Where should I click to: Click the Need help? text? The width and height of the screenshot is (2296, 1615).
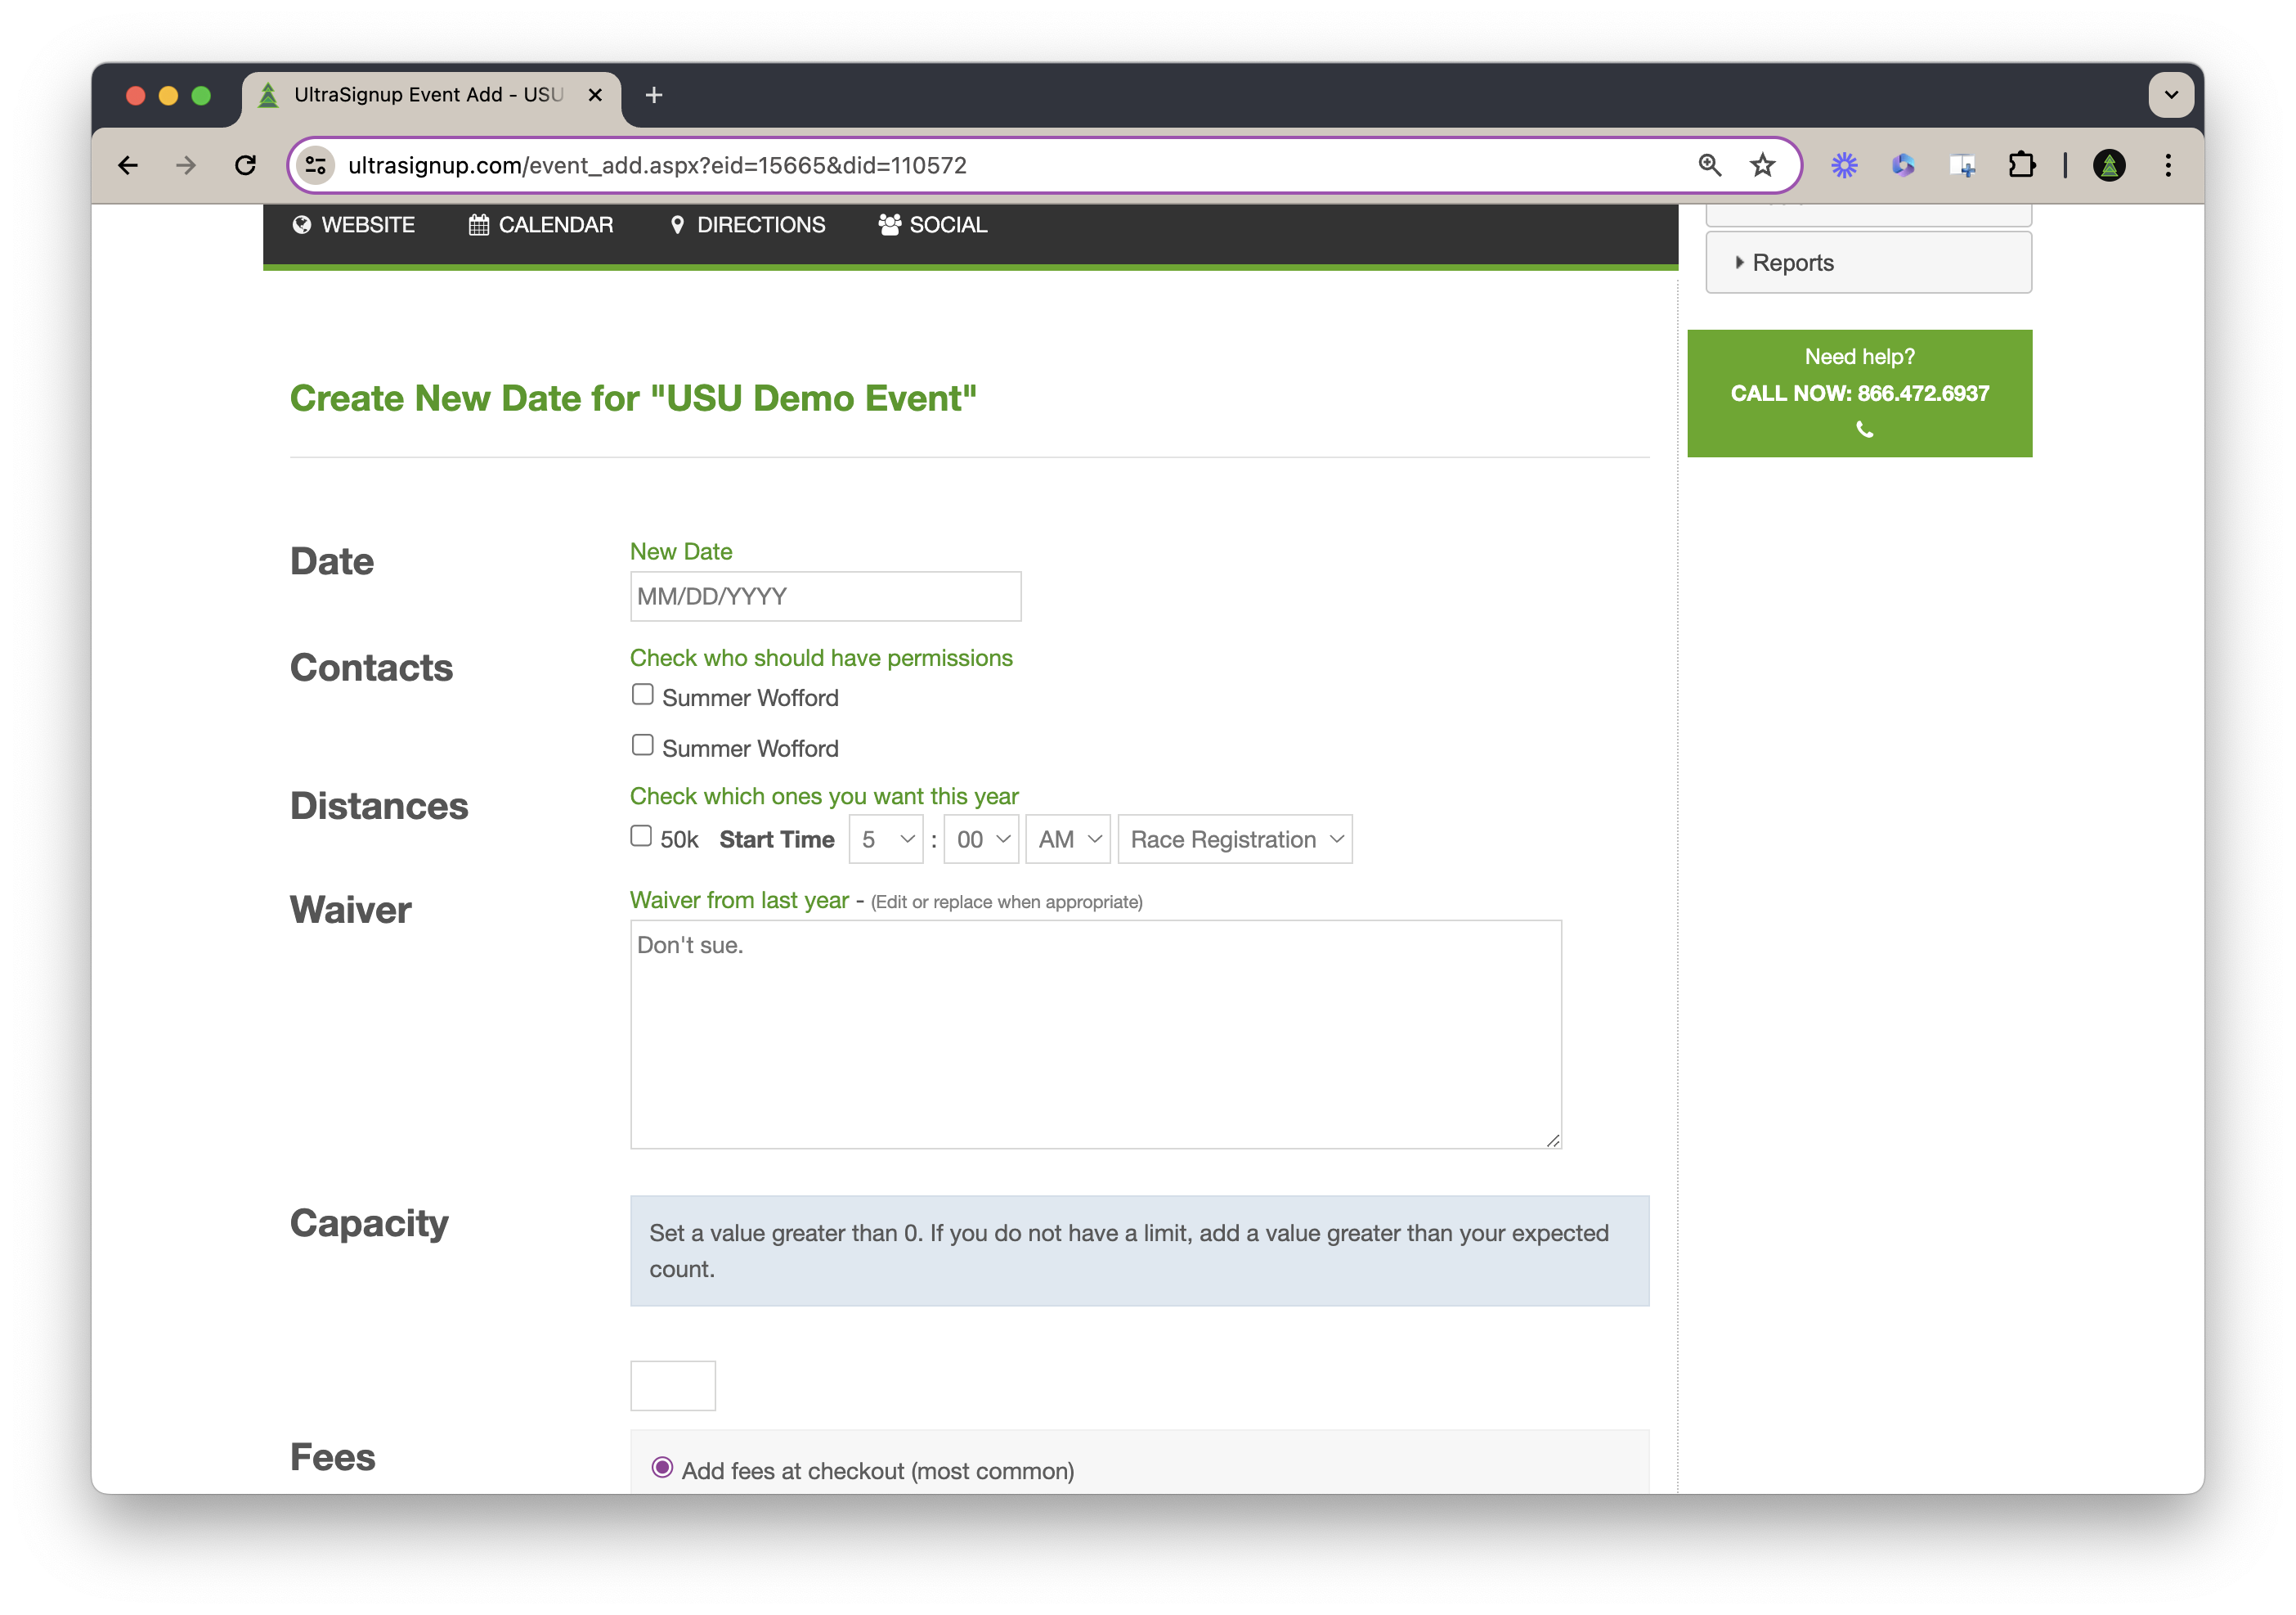[x=1860, y=358]
